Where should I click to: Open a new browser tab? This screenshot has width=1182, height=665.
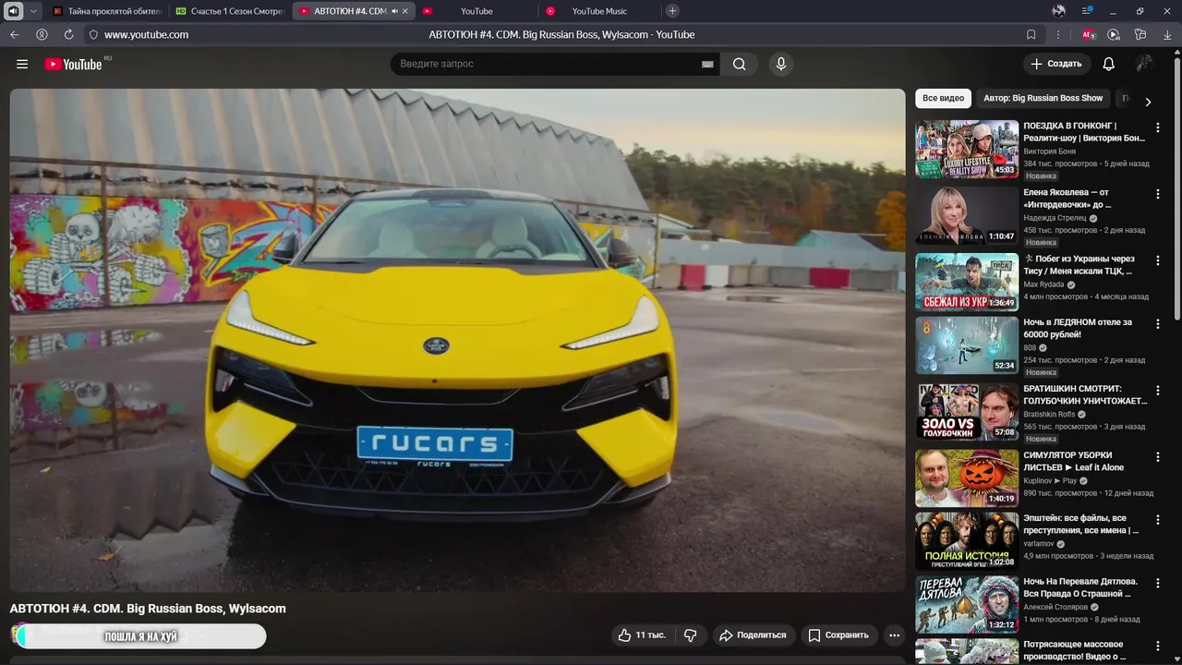672,11
